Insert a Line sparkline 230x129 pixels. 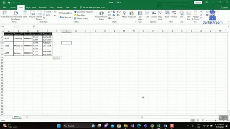pos(147,14)
